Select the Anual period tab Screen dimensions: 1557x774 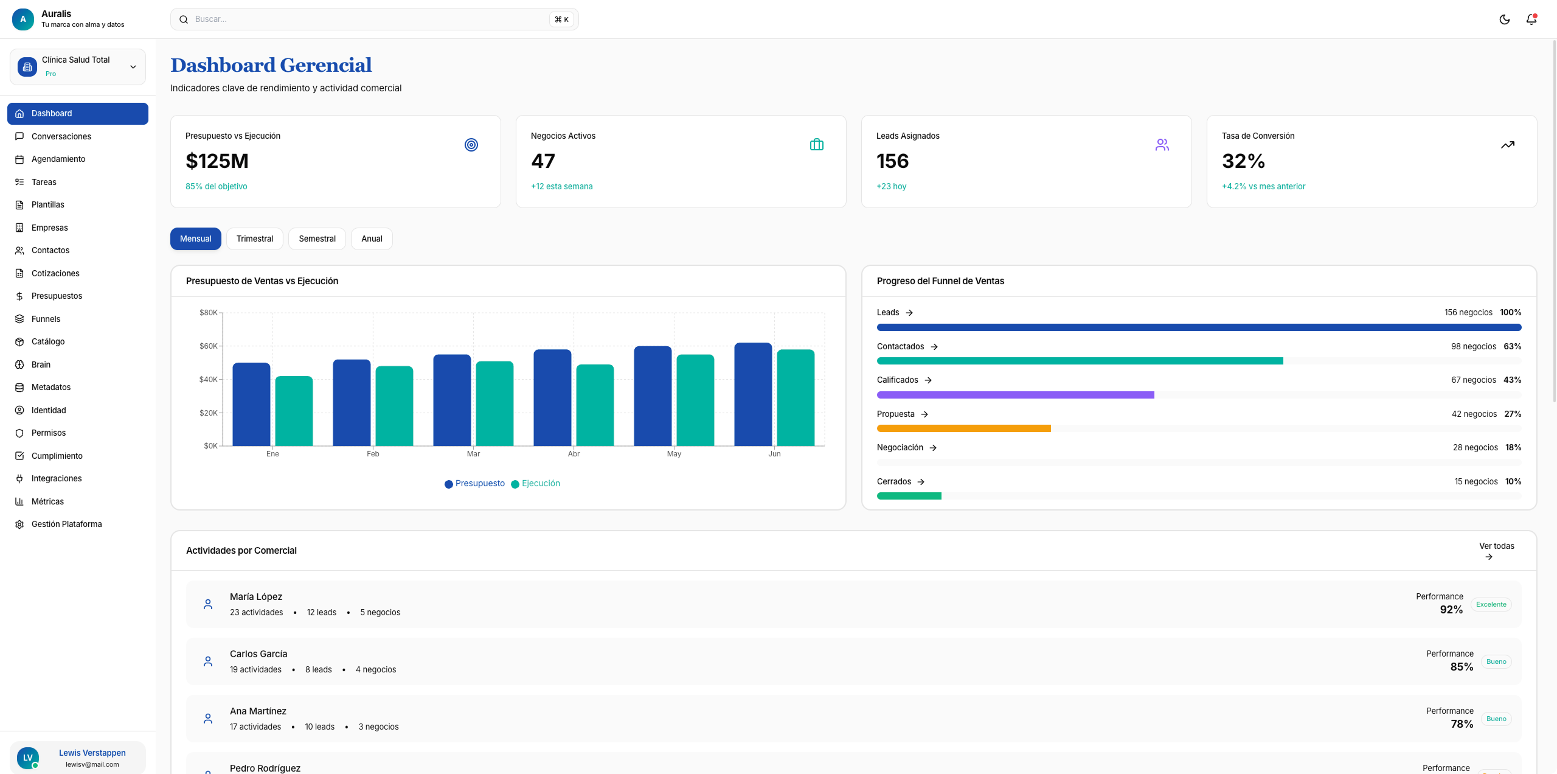pyautogui.click(x=371, y=239)
